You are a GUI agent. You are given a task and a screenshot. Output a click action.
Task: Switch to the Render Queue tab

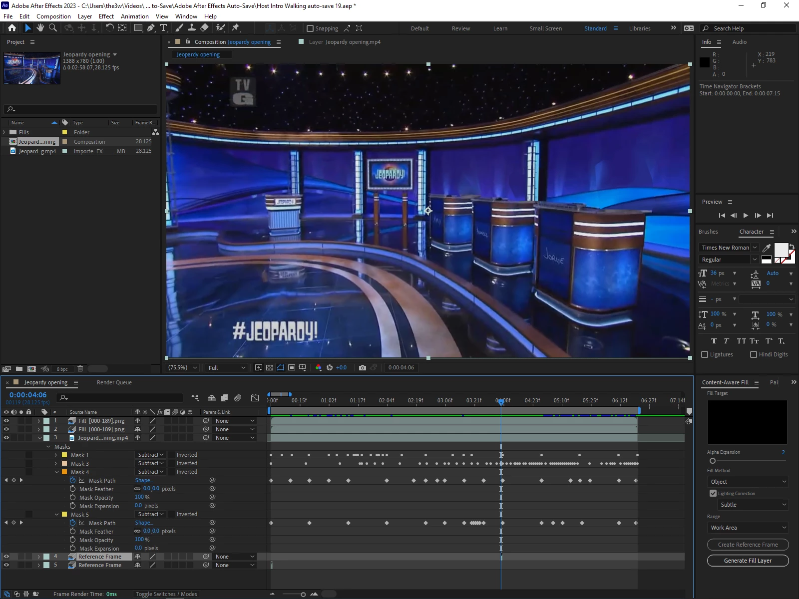click(x=114, y=382)
